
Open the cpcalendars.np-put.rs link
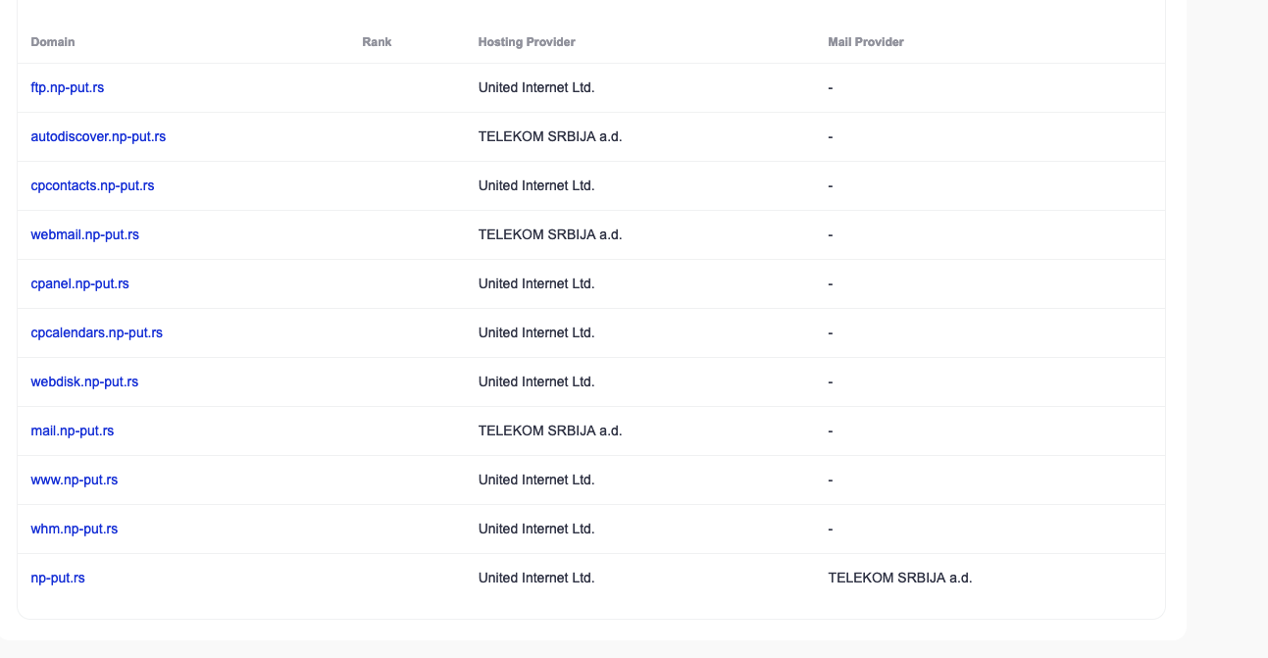coord(97,332)
